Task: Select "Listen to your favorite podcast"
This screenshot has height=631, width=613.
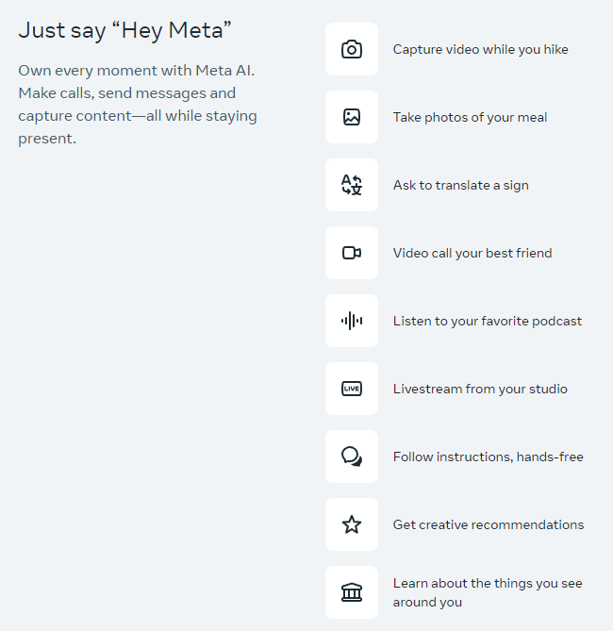Action: coord(488,321)
